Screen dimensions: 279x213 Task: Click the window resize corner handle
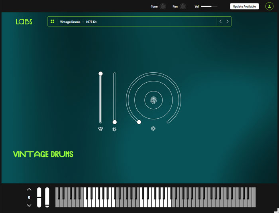276,210
